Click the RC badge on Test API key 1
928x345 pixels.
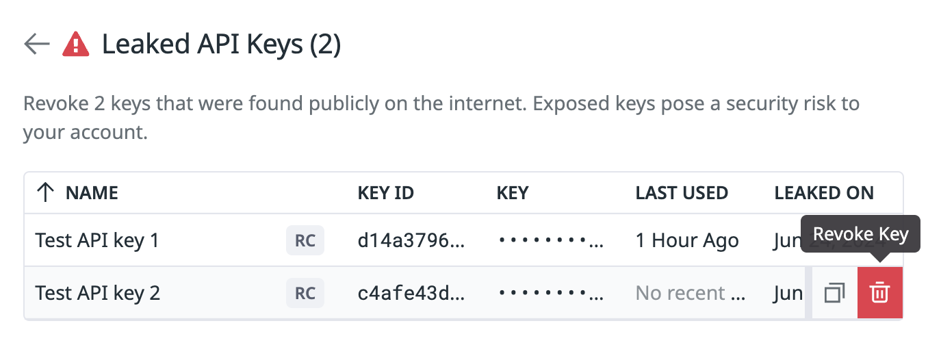click(305, 240)
